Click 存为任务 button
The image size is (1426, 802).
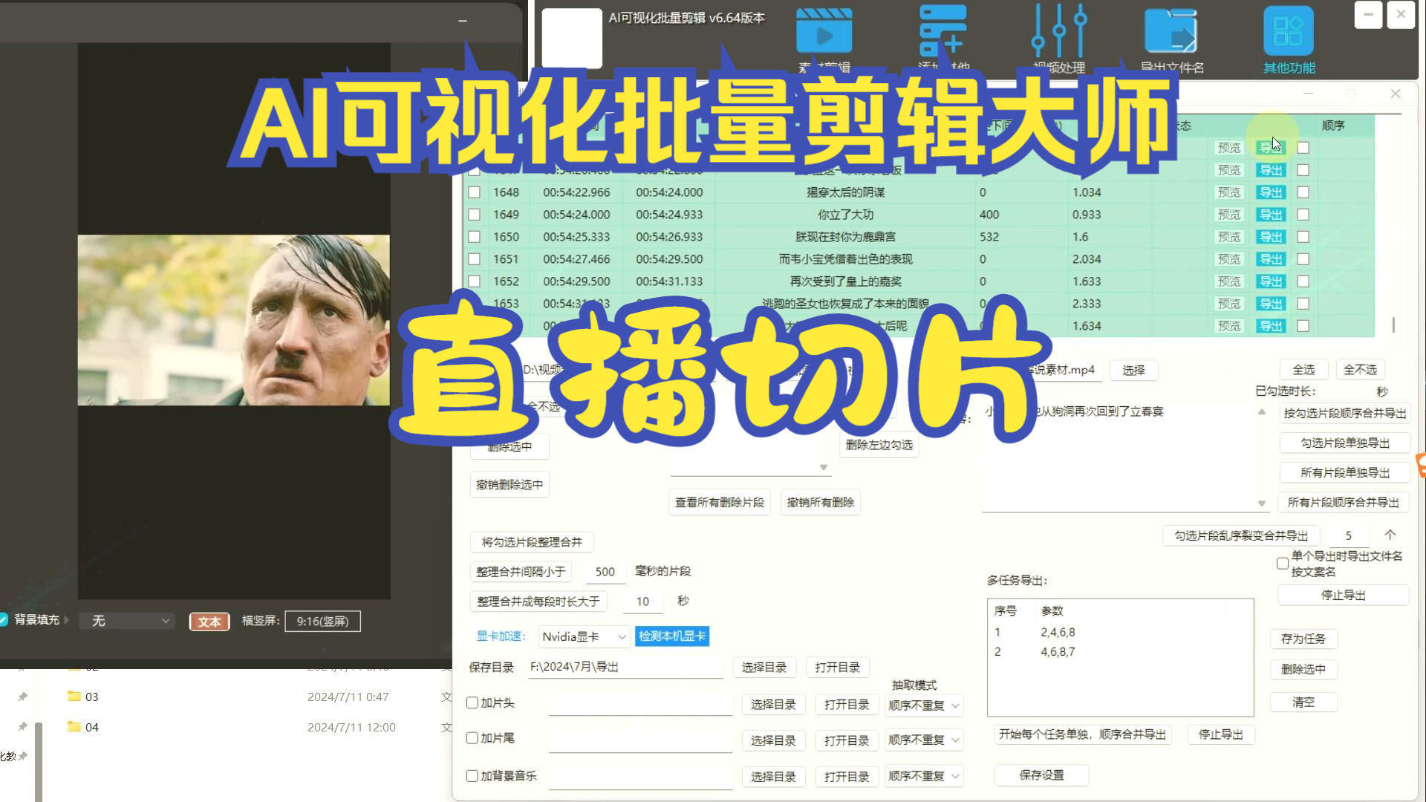(x=1303, y=639)
